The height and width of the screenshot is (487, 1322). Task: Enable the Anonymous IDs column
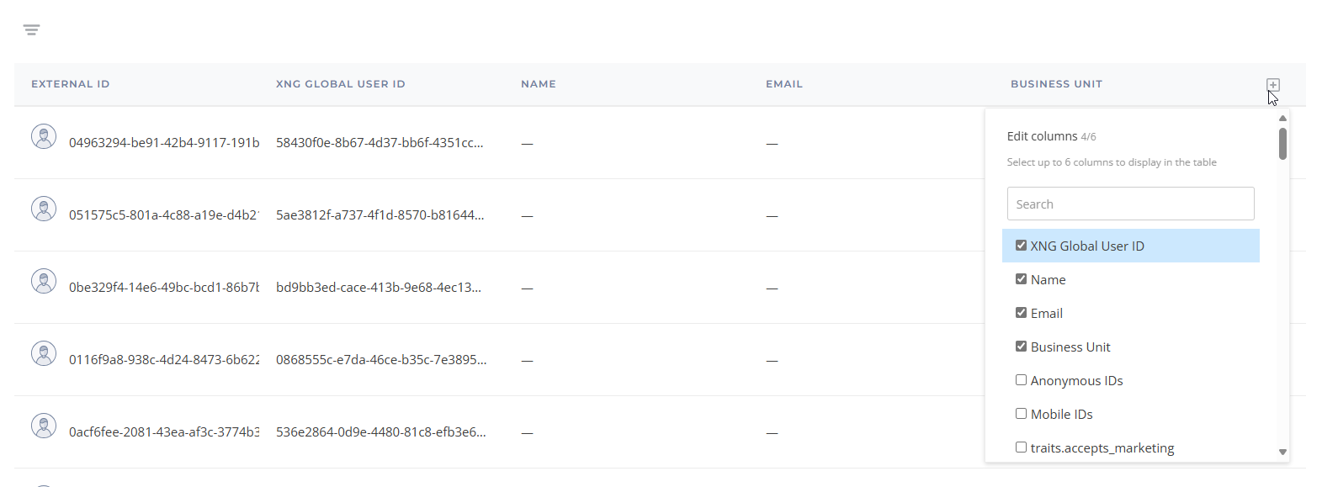[x=1021, y=380]
